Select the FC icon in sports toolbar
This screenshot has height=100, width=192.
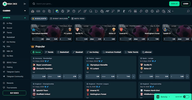point(107,11)
